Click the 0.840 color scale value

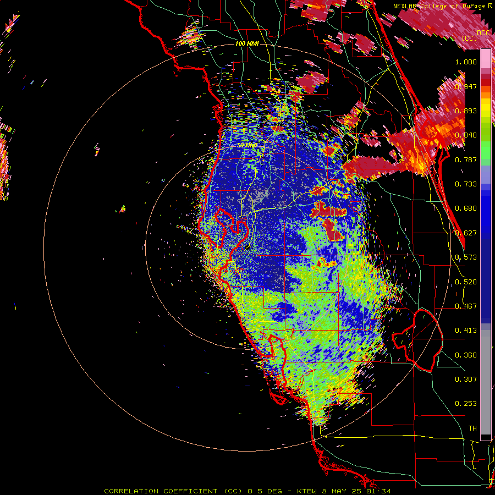click(x=466, y=135)
